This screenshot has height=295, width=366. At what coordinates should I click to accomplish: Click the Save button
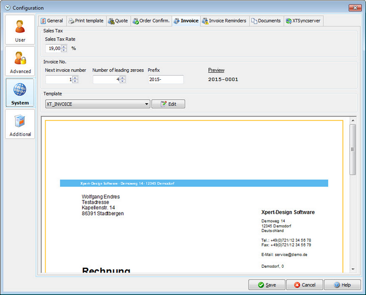(x=267, y=285)
